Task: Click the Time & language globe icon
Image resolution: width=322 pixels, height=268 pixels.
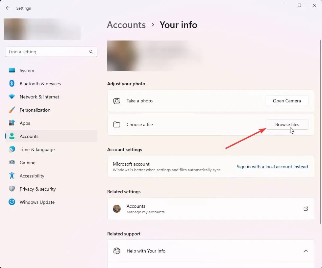Action: point(12,149)
